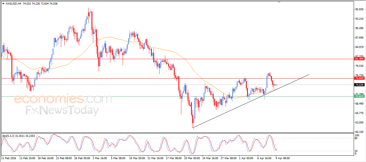366x162 pixels.
Task: Click the 11 Feb 2026 date label
Action: [x=9, y=158]
